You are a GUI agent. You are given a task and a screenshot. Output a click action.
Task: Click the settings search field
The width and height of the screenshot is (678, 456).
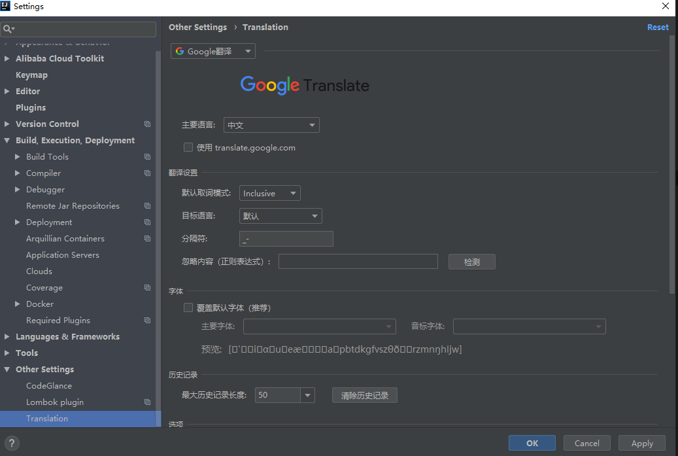pos(78,29)
